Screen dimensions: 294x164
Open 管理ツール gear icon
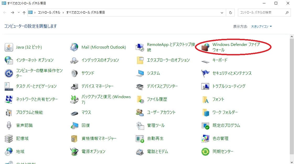pos(140,126)
